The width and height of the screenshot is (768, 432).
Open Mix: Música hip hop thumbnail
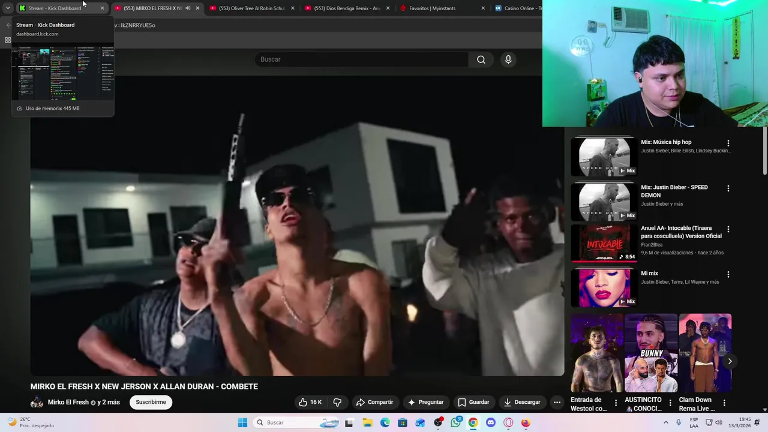click(604, 157)
